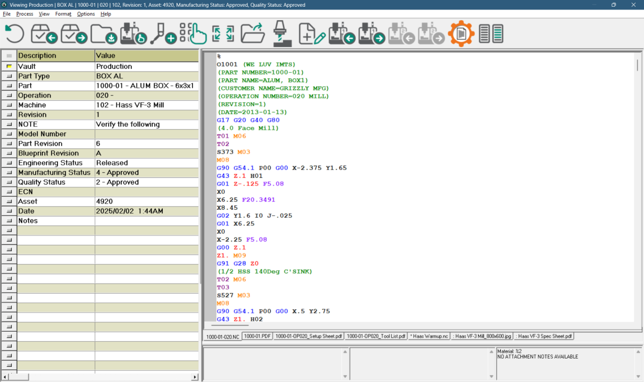Click the folder download icon to get from vault
This screenshot has width=644, height=382.
(103, 34)
